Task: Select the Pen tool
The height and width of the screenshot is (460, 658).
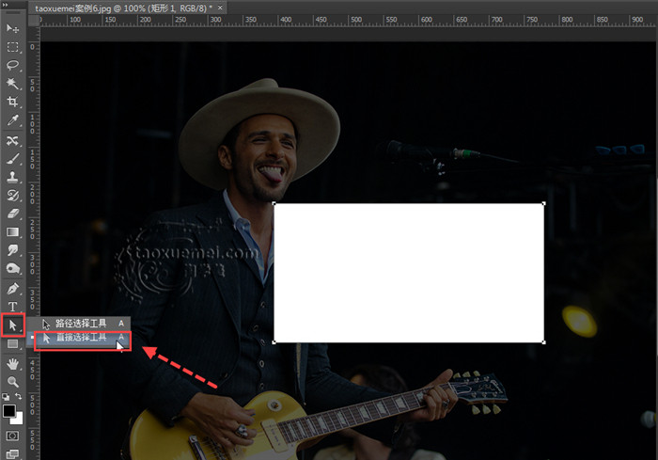Action: tap(13, 288)
